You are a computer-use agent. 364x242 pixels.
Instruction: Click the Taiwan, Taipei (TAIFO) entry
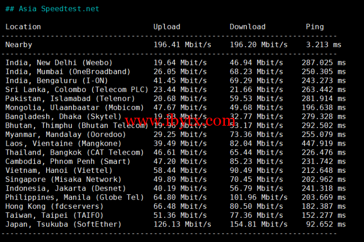click(x=54, y=215)
